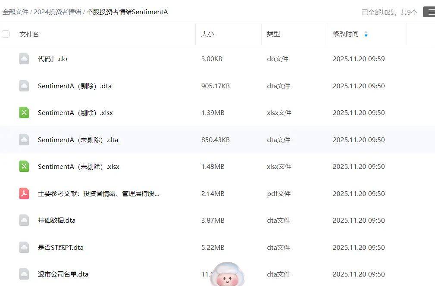Click the Excel icon for SentimentA（未剔除）.xlsx
435x286 pixels.
click(x=24, y=166)
